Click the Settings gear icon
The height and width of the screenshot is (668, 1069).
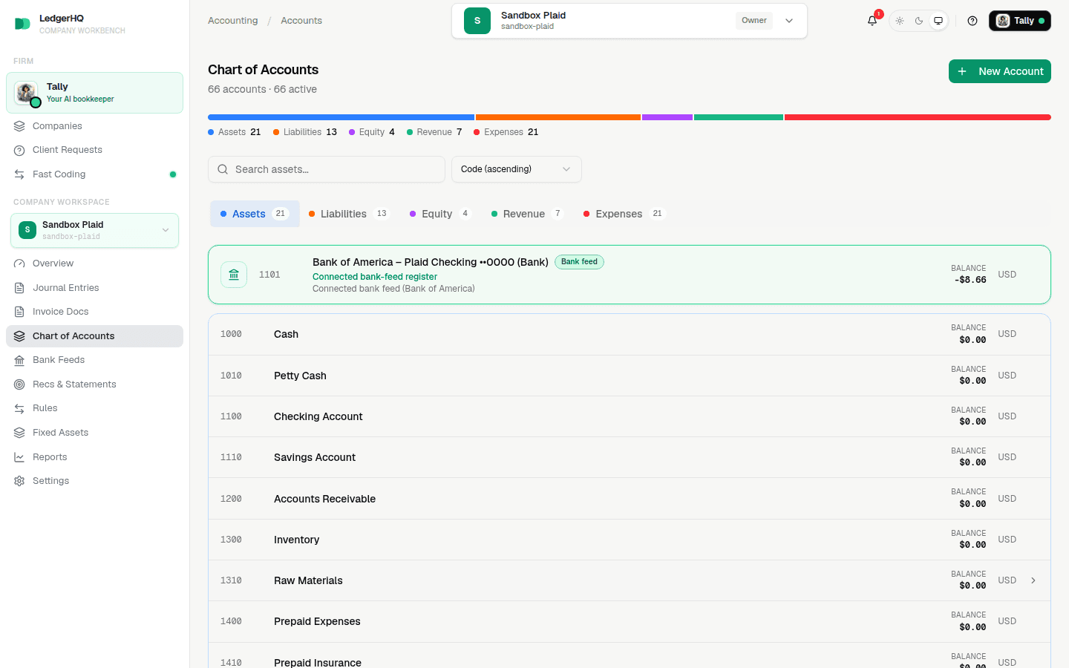click(x=19, y=481)
